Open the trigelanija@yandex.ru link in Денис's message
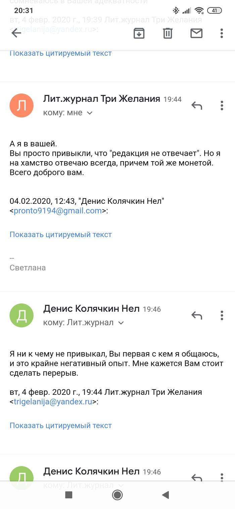The image size is (235, 509). [53, 402]
